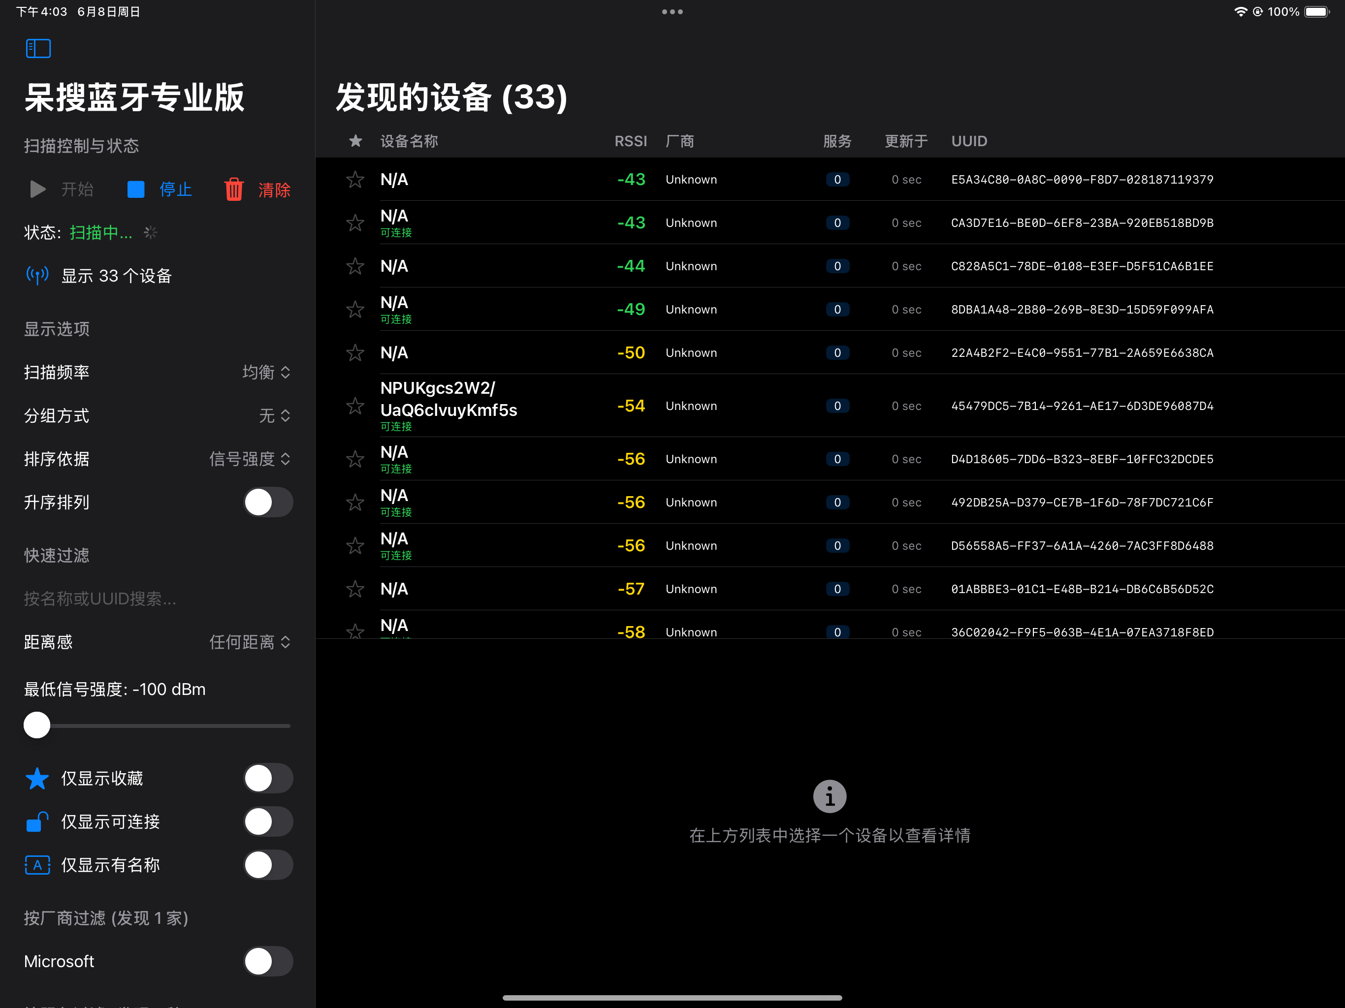1345x1008 pixels.
Task: Enable 仅显示收藏 favorites-only switch
Action: pyautogui.click(x=268, y=778)
